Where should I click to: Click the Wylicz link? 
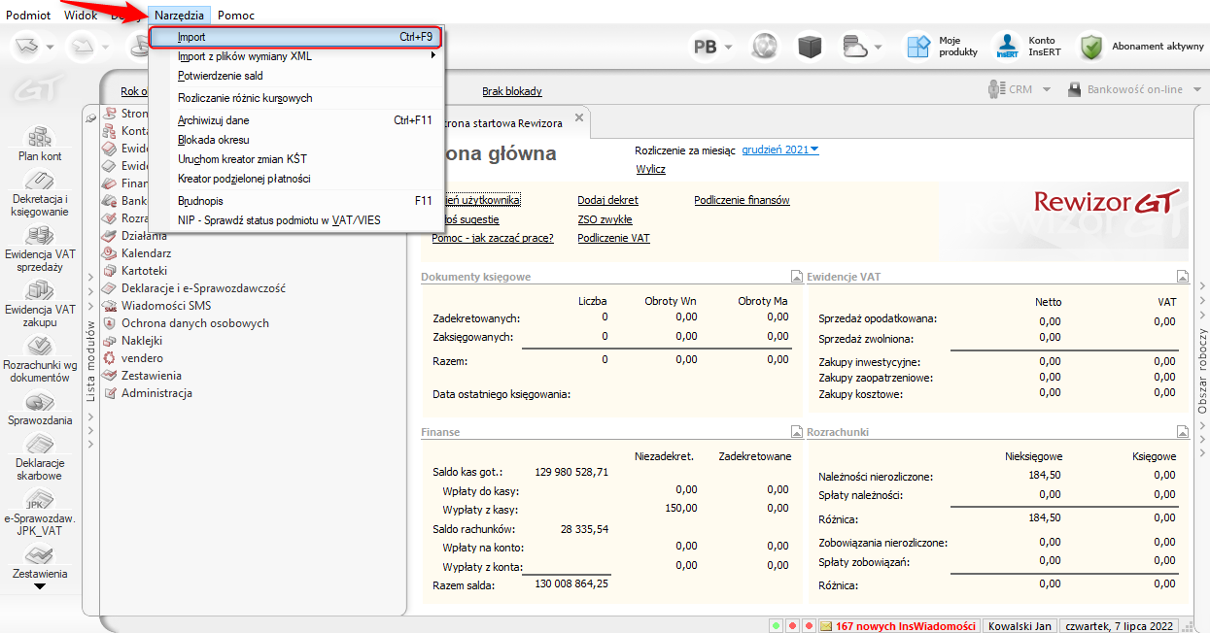tap(650, 169)
